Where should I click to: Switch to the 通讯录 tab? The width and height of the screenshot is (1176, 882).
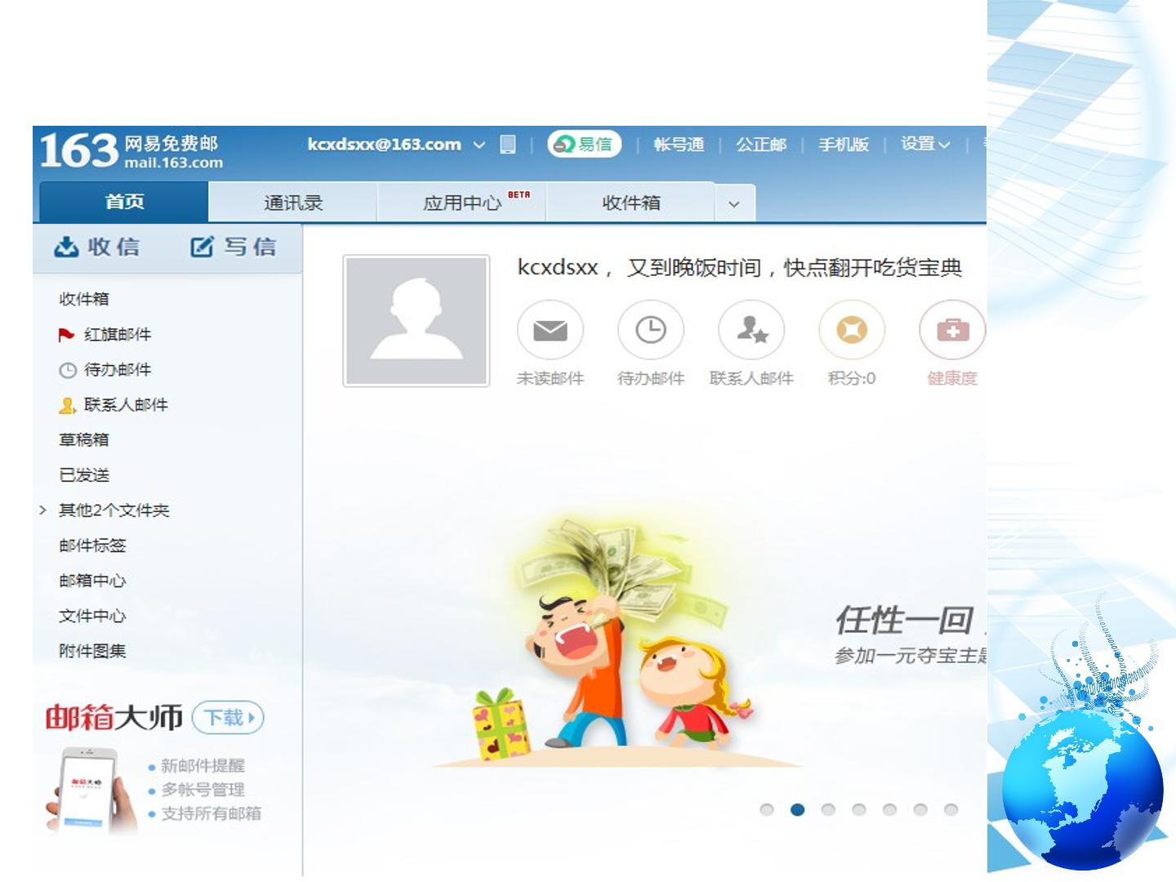coord(293,203)
